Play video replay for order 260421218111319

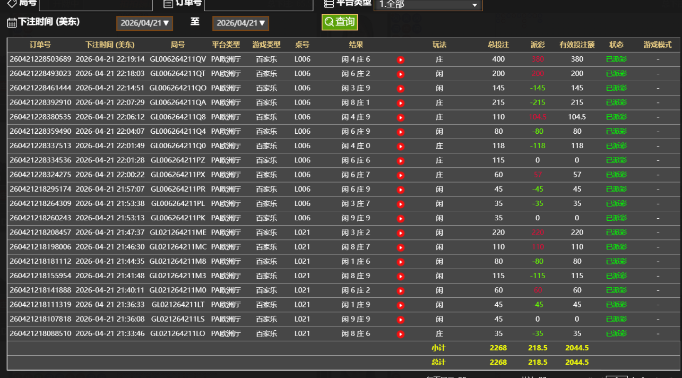pyautogui.click(x=401, y=305)
